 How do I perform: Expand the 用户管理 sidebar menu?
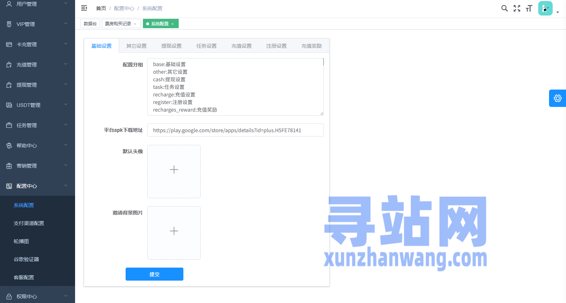pos(38,4)
